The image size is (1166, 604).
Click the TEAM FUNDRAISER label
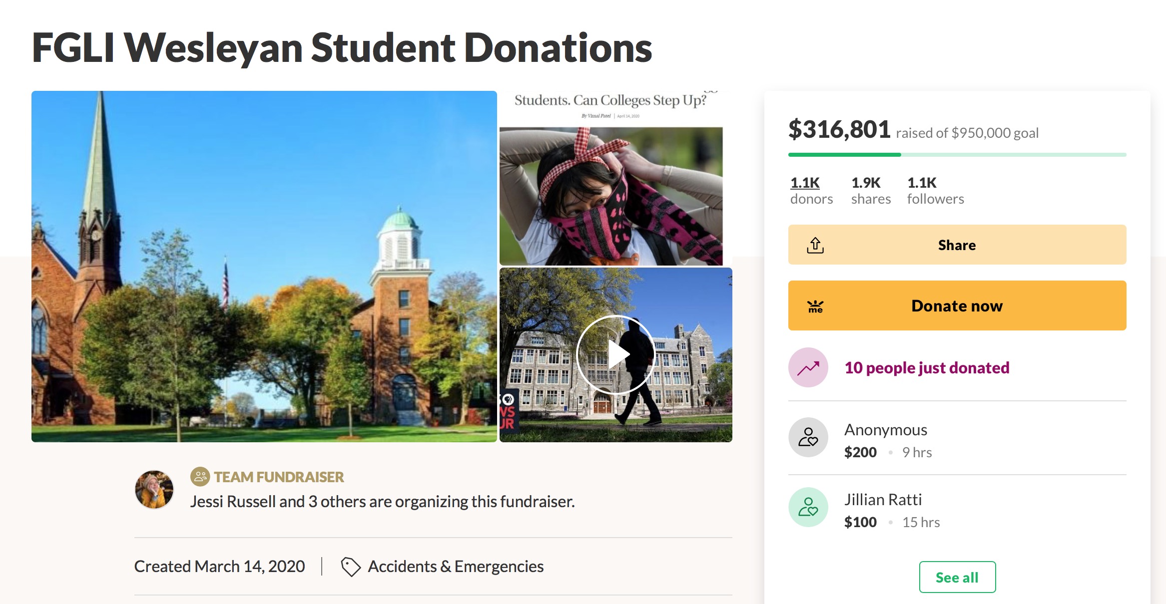point(279,477)
